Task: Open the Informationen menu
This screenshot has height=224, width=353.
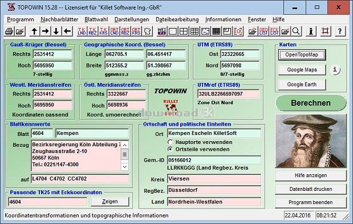Action: tap(223, 19)
